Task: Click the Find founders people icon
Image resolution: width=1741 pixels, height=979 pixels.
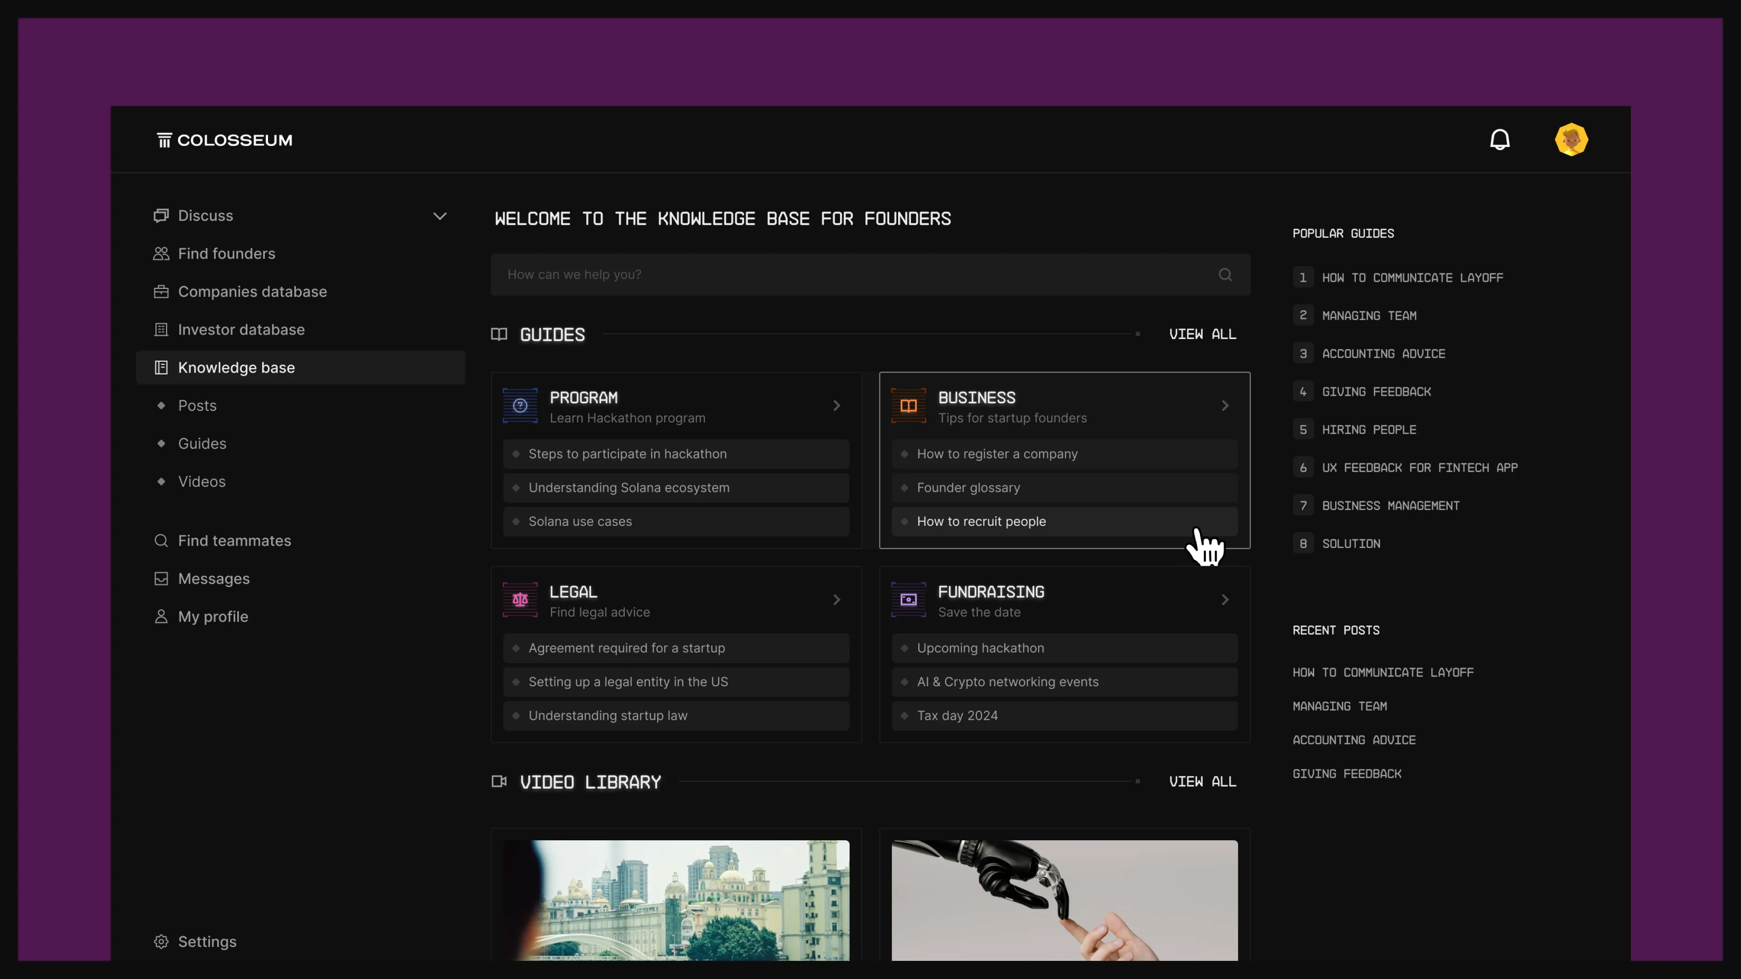Action: point(161,253)
